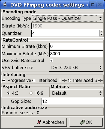
Task: Increase the Quantizer value with up arrow
Action: [101, 32]
